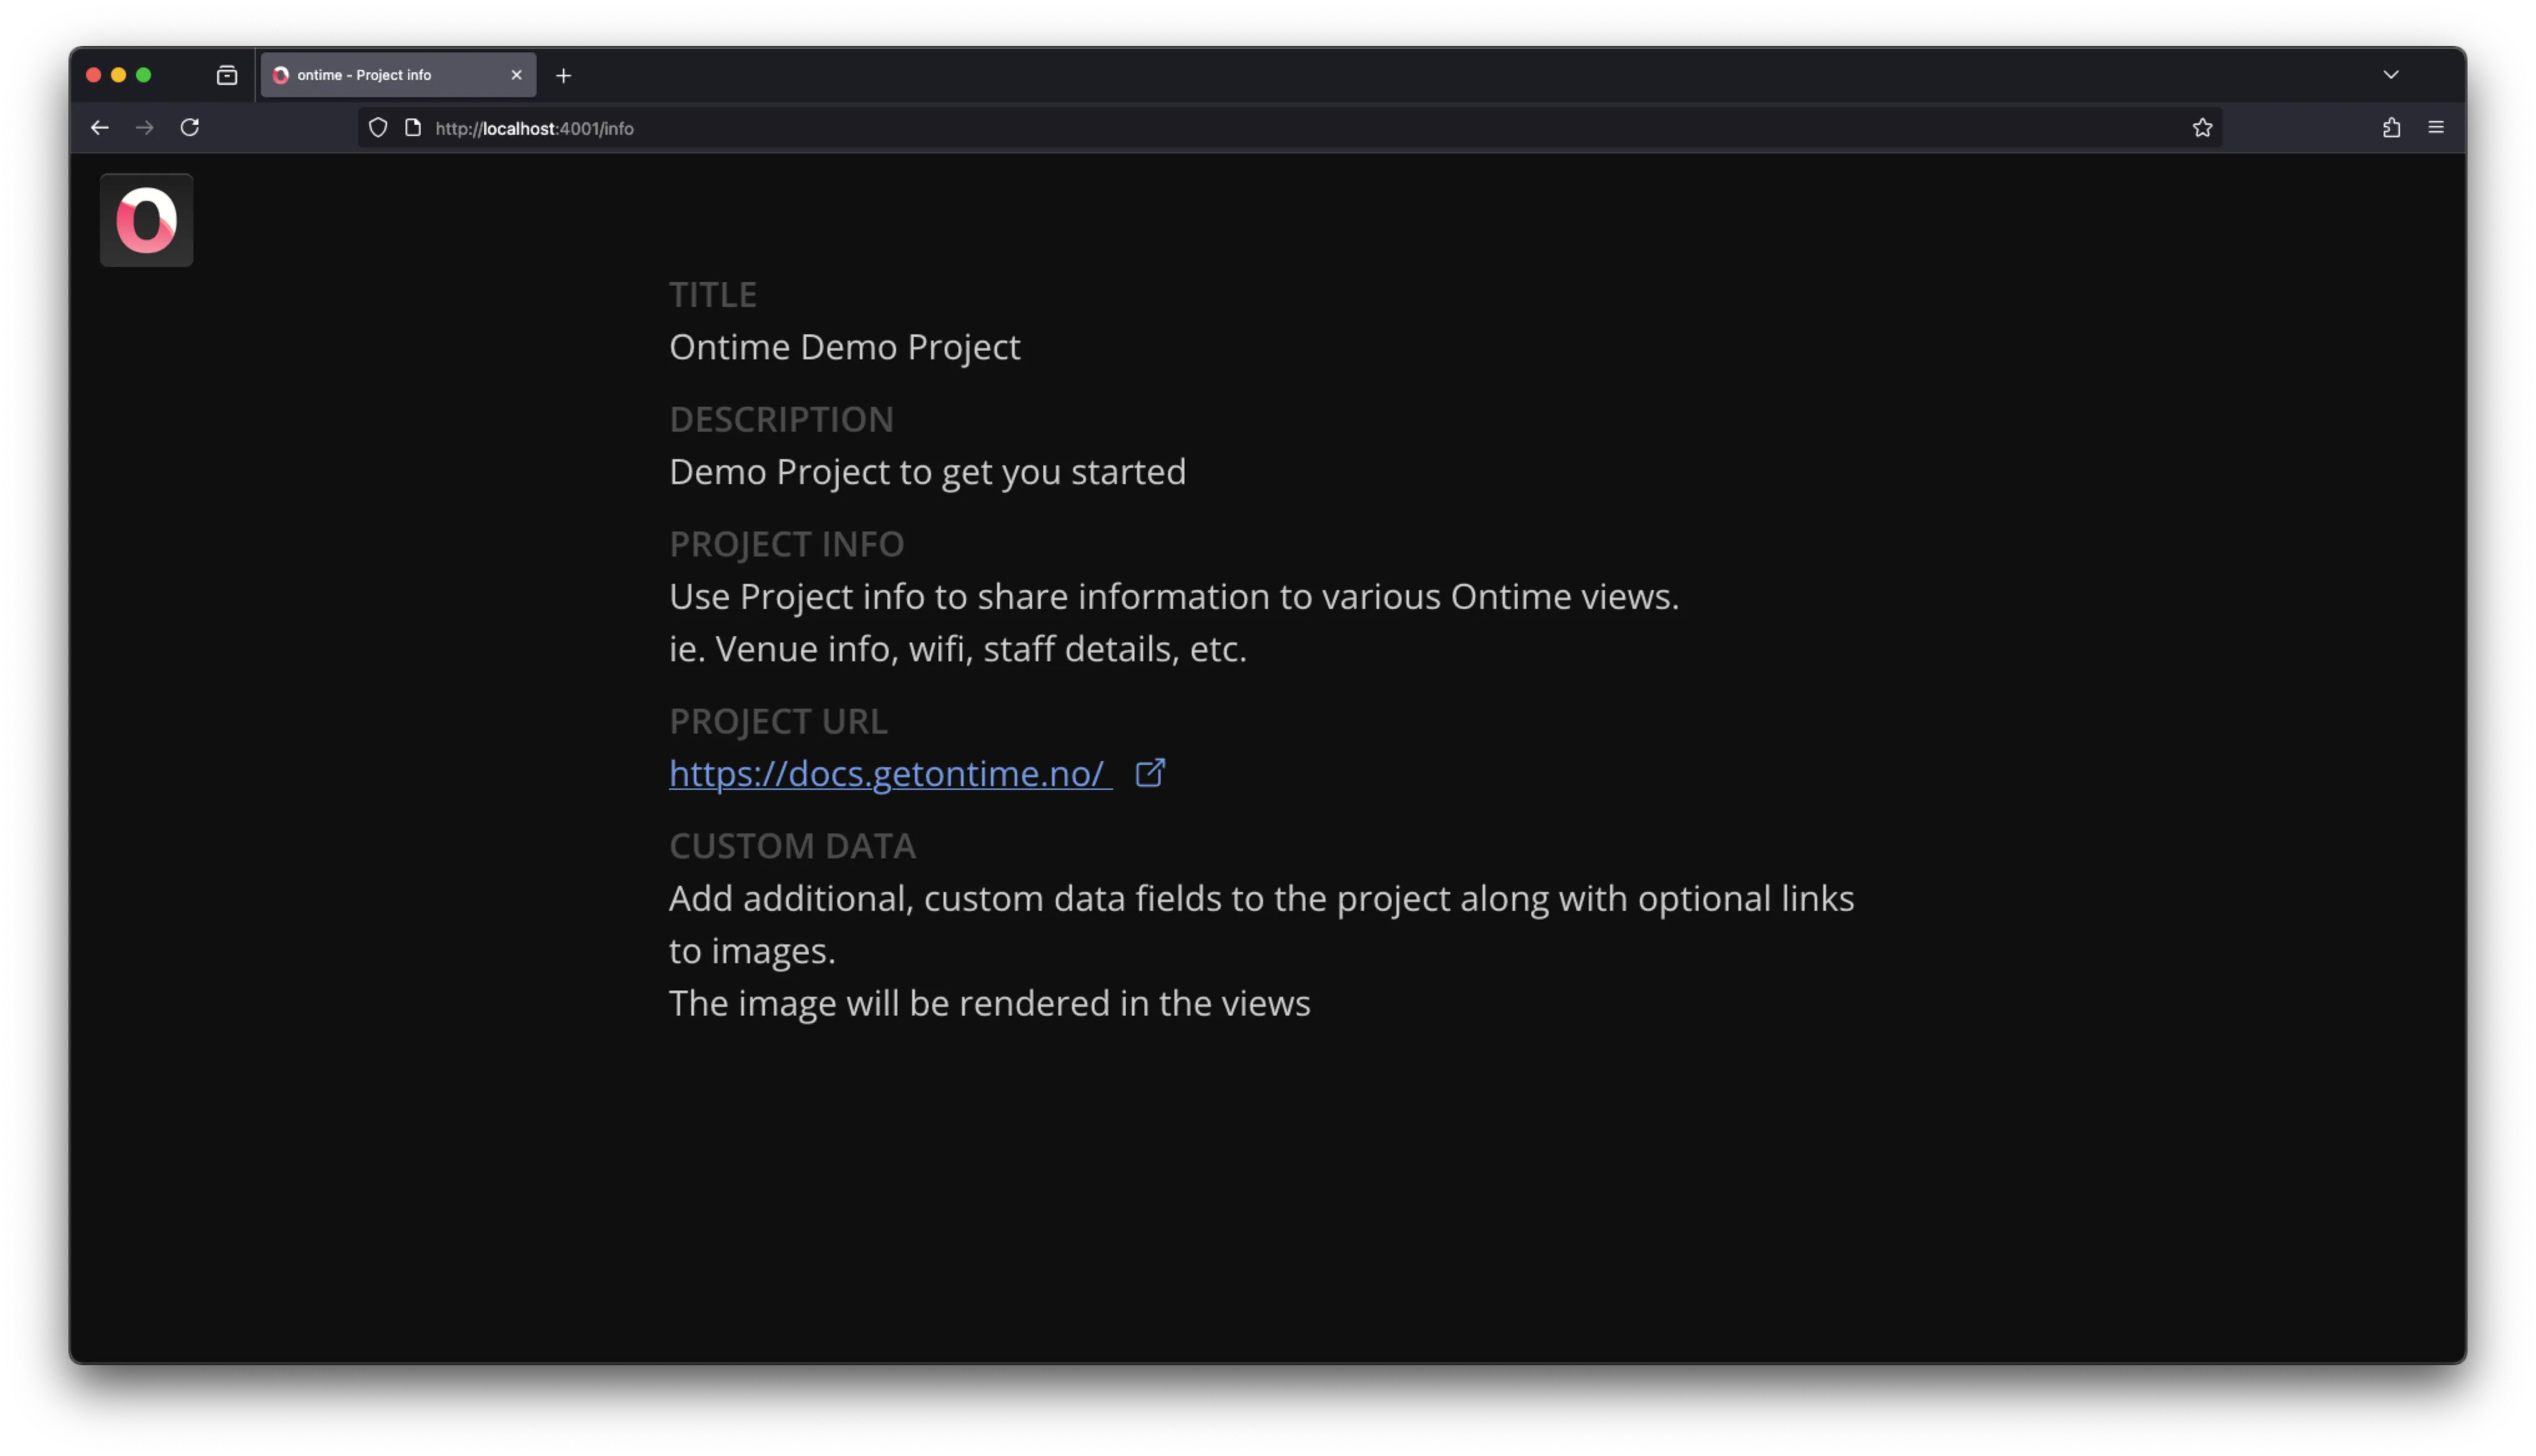
Task: Reload the current page
Action: tap(190, 128)
